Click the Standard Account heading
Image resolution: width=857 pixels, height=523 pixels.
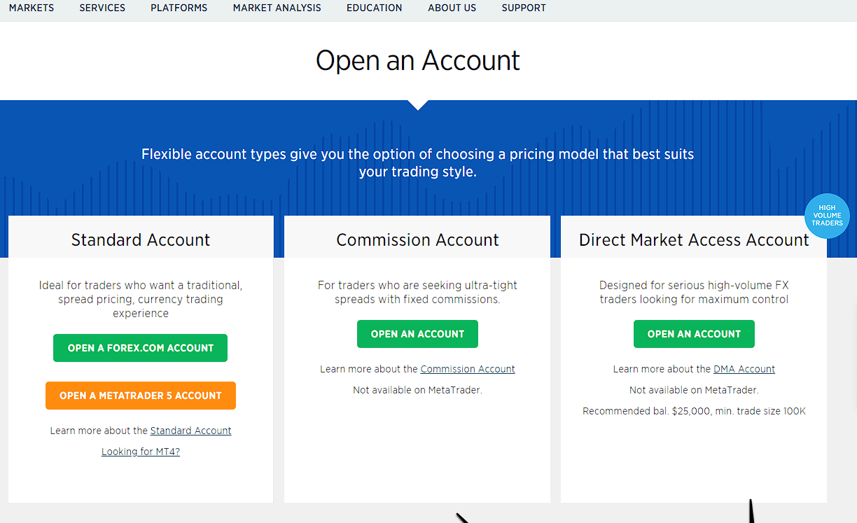pyautogui.click(x=141, y=240)
